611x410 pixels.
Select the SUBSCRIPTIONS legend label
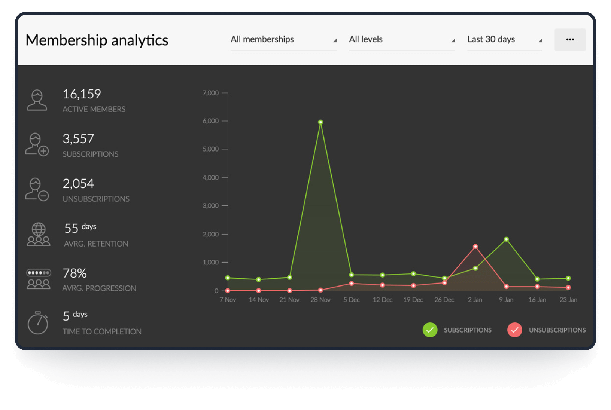point(468,330)
